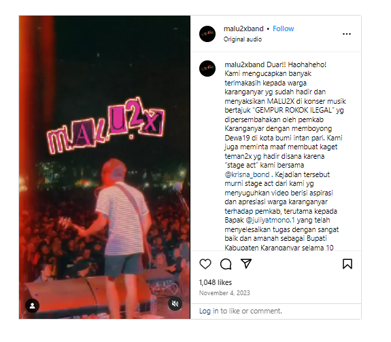The image size is (391, 342).
Task: View the 1,048 likes list
Action: pyautogui.click(x=216, y=282)
